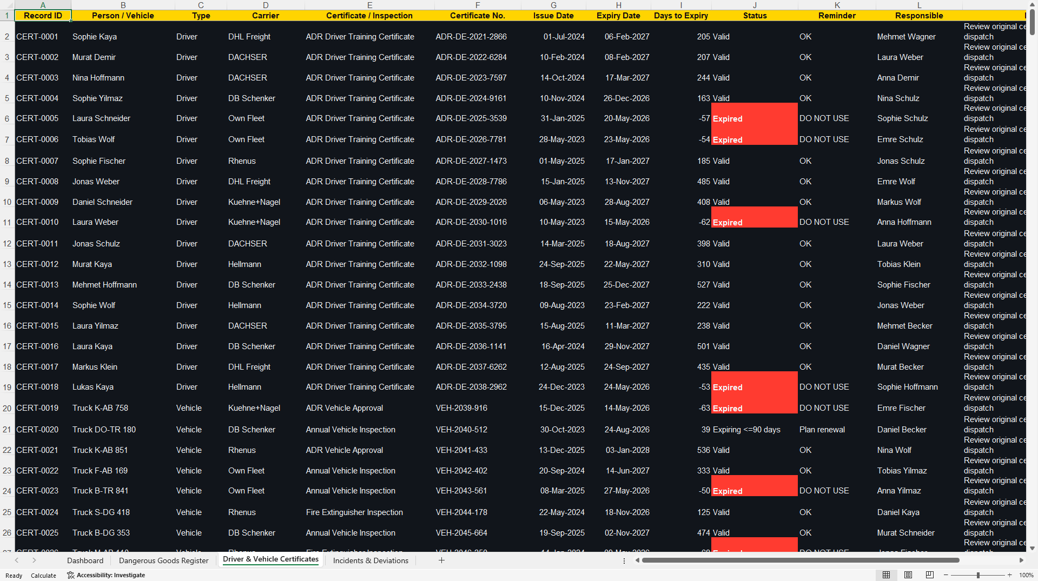Go to next sheet tab arrow
1038x581 pixels.
[34, 560]
